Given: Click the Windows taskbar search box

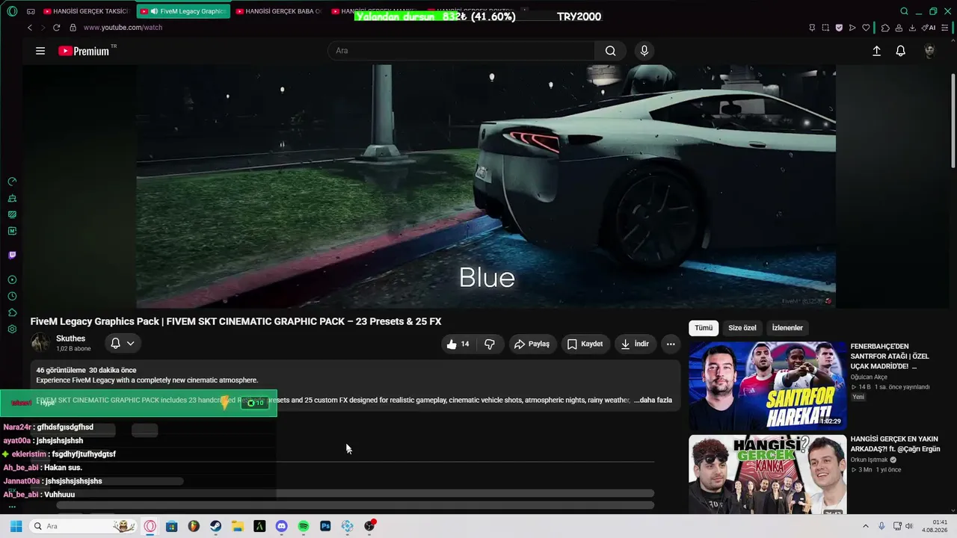Looking at the screenshot, I should (84, 526).
